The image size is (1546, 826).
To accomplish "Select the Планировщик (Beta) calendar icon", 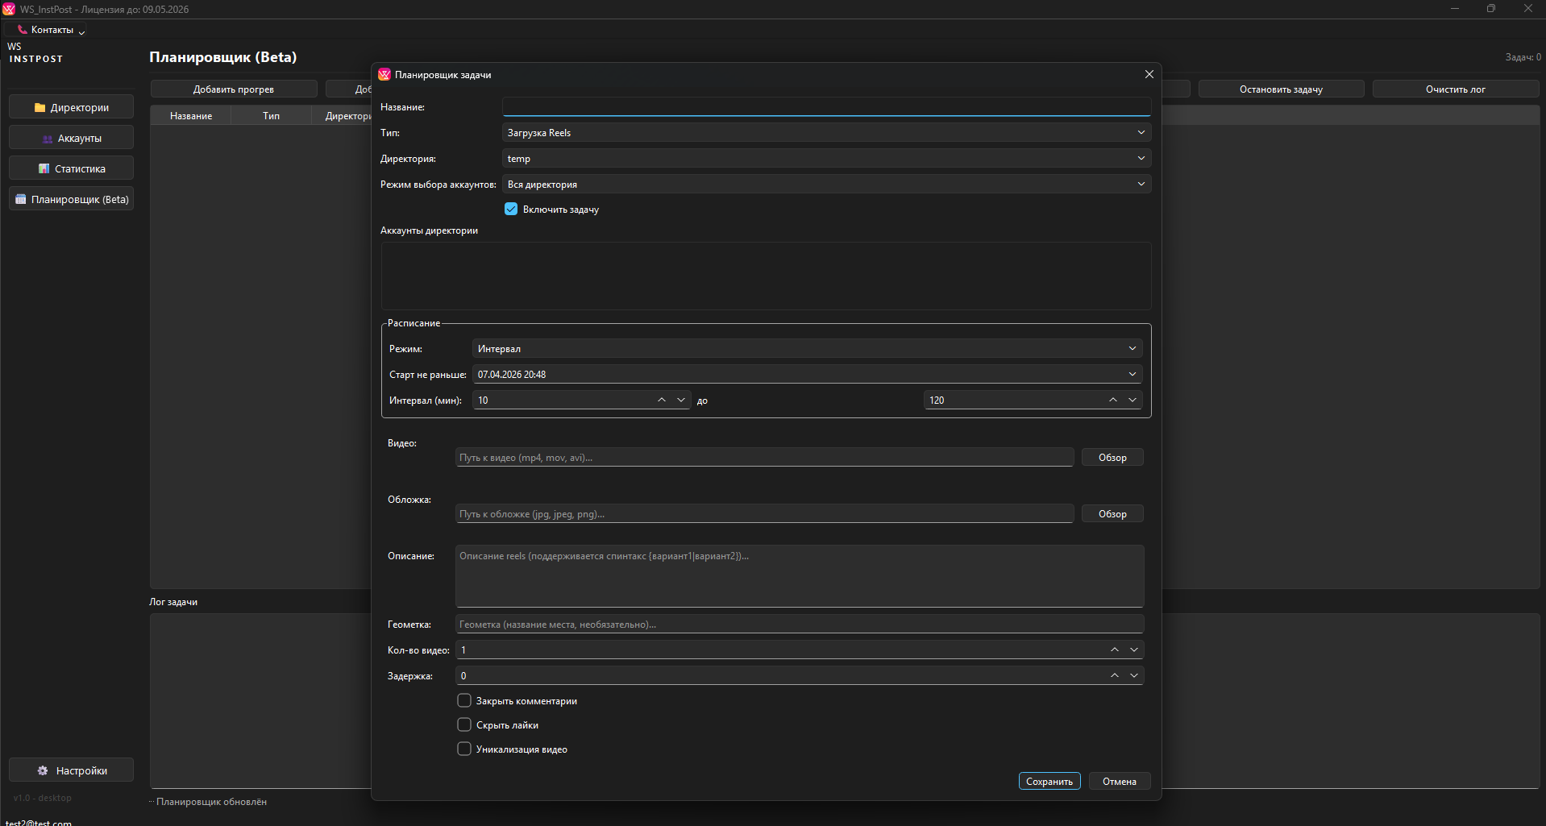I will click(21, 200).
